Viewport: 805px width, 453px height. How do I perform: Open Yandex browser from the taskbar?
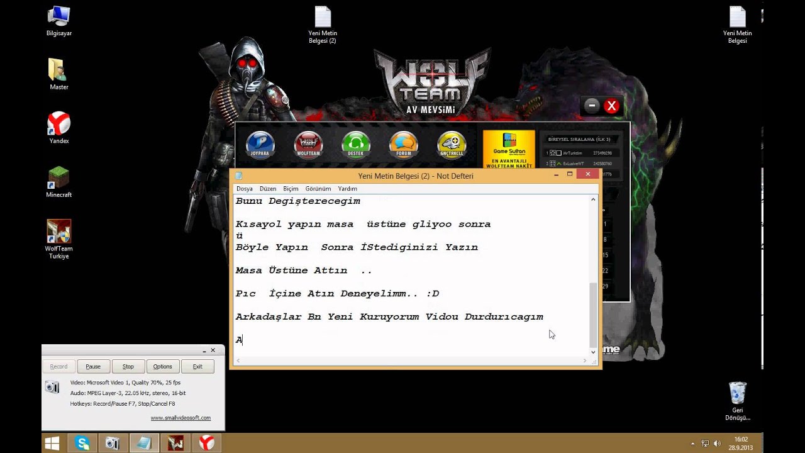click(x=206, y=443)
